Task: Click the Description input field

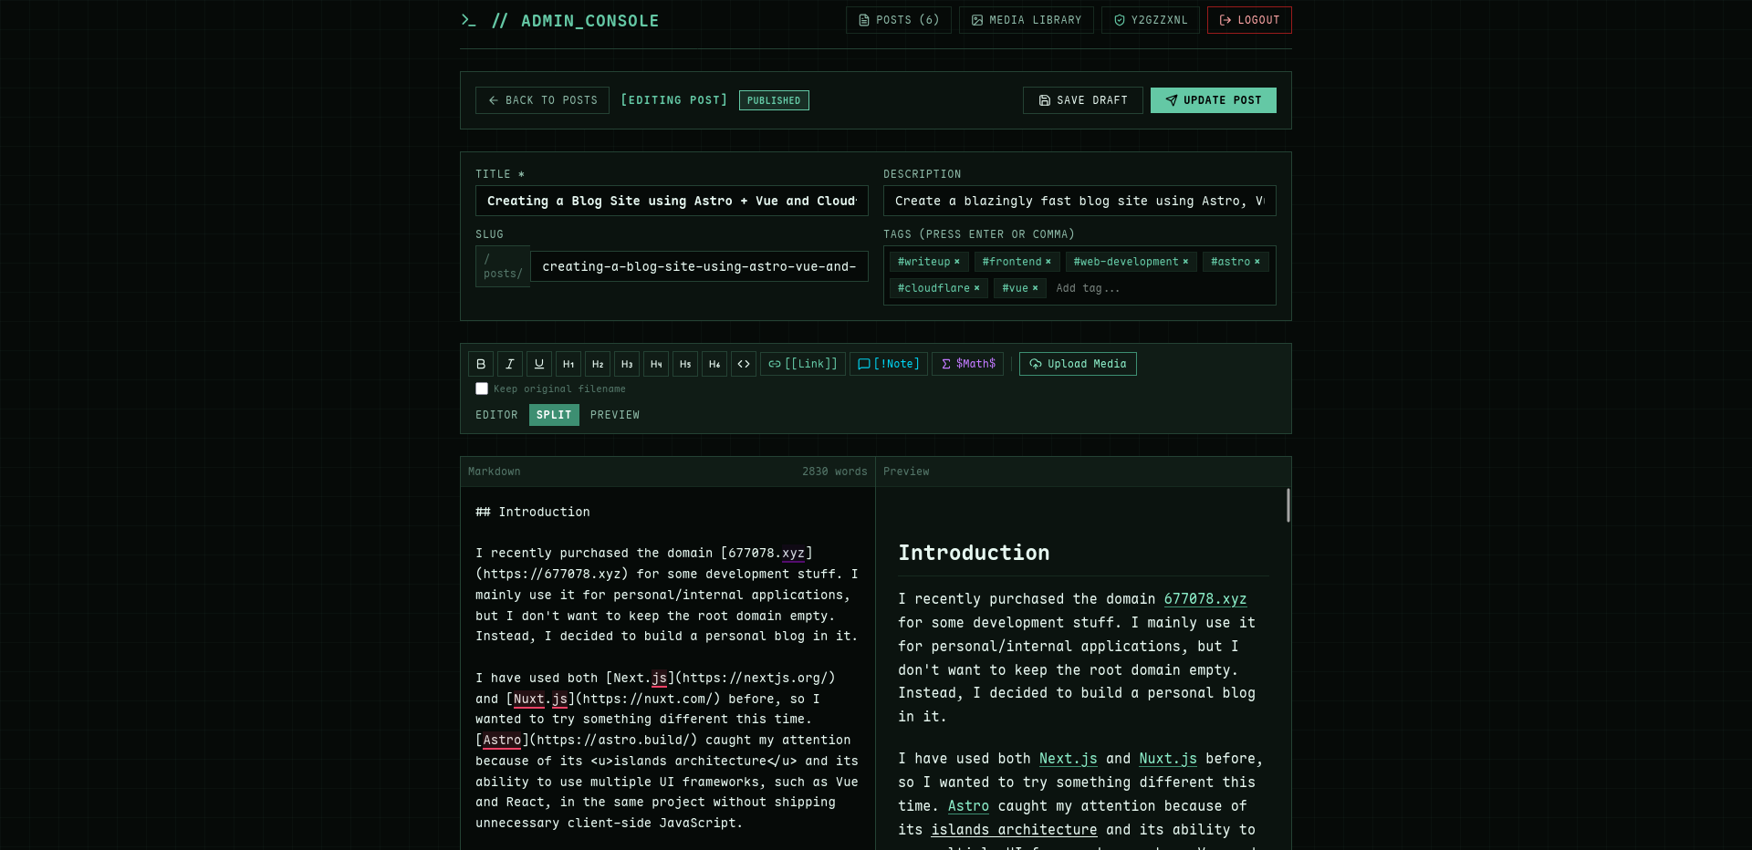Action: point(1079,201)
